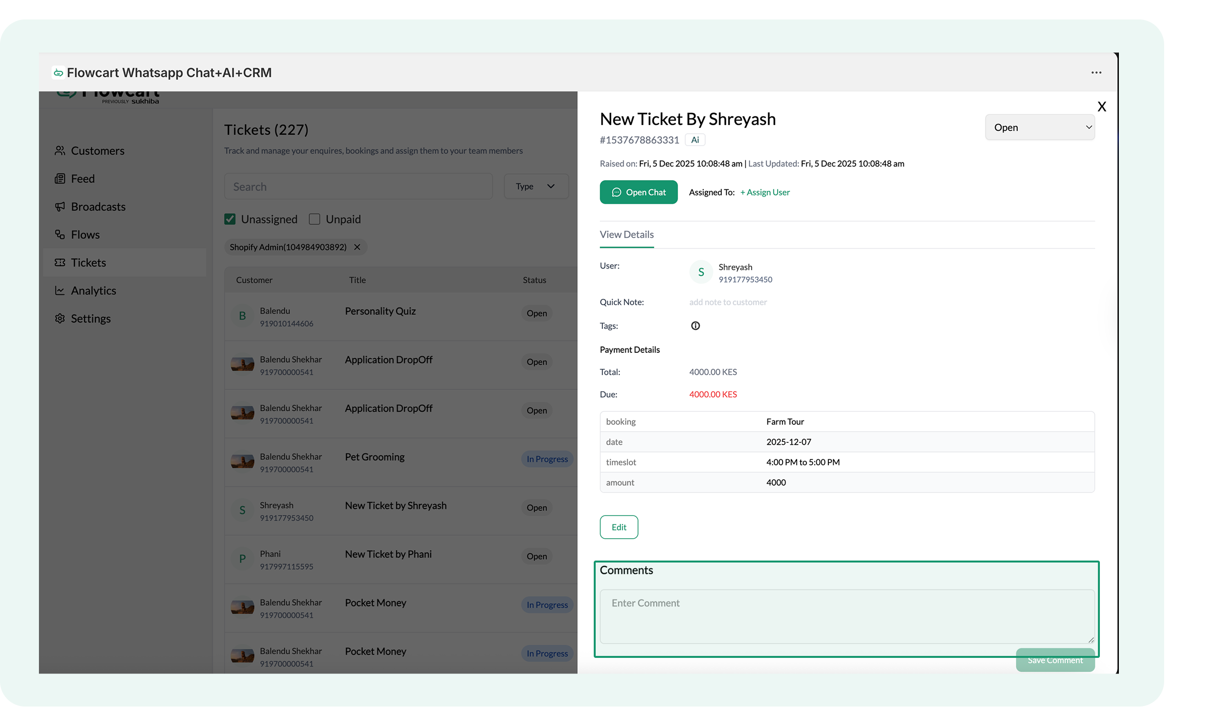The width and height of the screenshot is (1205, 726).
Task: Click the Analytics chart icon
Action: tap(60, 290)
